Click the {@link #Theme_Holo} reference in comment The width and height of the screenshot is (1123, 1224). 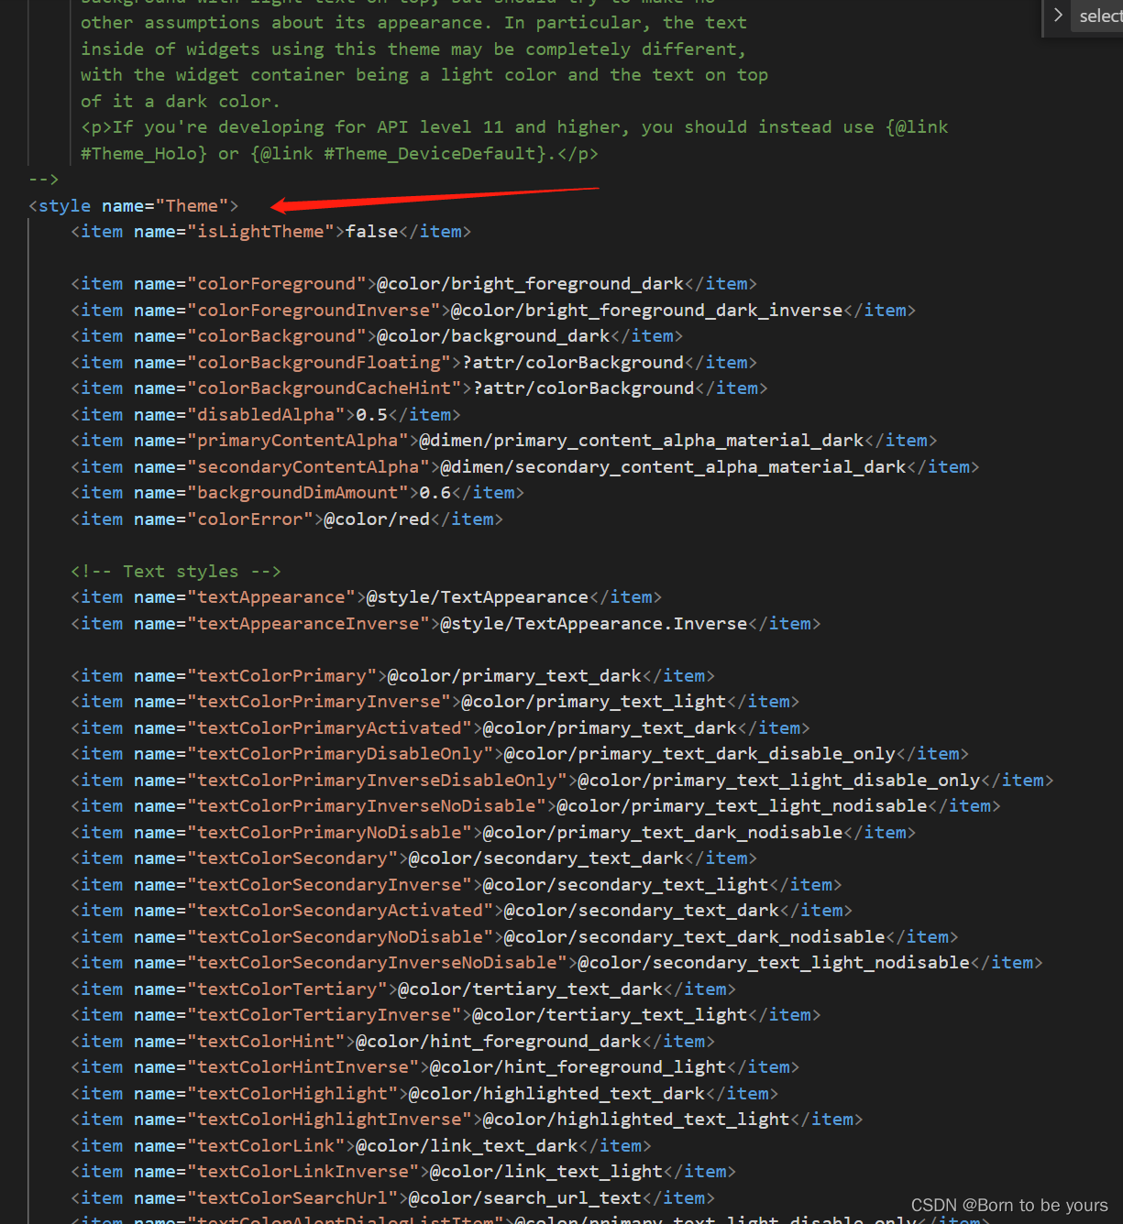point(144,154)
